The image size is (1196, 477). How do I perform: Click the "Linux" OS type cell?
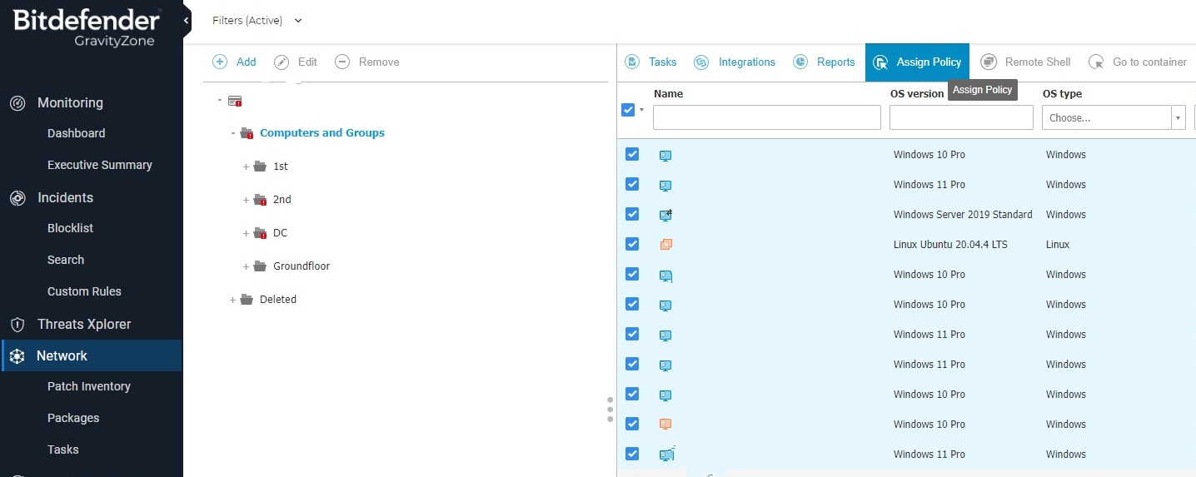click(1058, 245)
